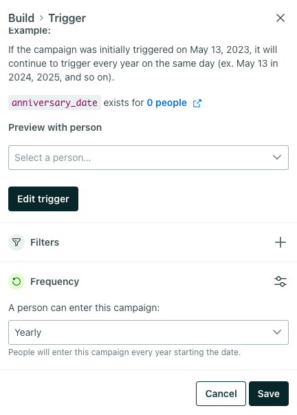Viewport: 297px width, 415px height.
Task: Select the Frequency section heading
Action: (x=55, y=281)
